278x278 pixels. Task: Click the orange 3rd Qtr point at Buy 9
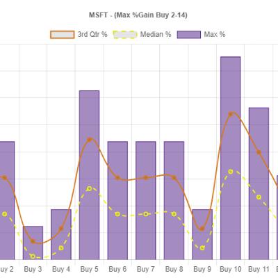[x=202, y=229]
